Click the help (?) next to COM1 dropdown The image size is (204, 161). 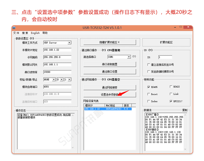134,56
